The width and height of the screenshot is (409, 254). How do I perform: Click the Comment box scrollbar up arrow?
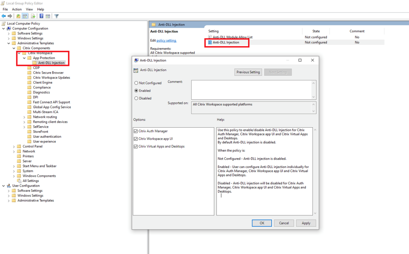click(x=314, y=83)
